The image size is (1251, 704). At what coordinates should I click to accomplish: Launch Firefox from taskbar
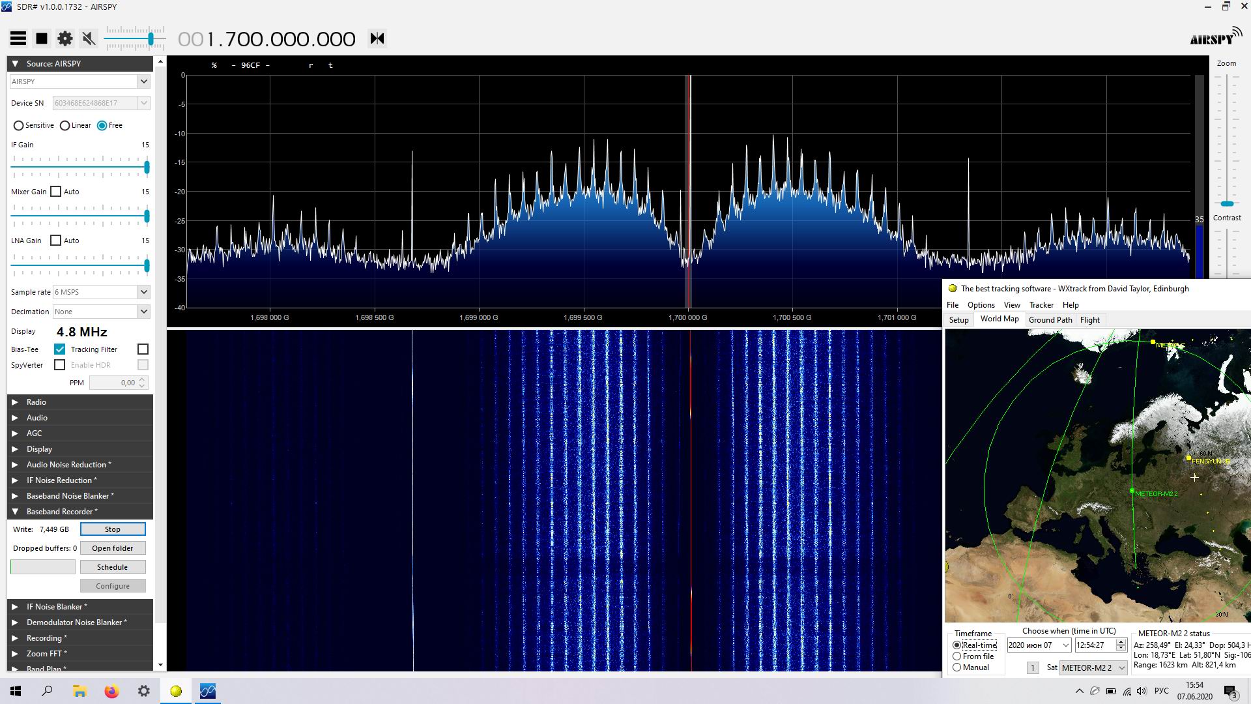click(112, 691)
